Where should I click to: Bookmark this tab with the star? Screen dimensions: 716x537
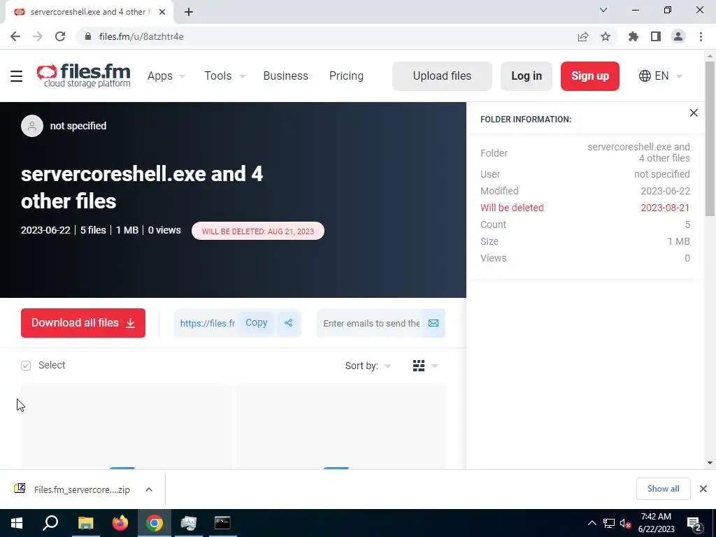606,36
